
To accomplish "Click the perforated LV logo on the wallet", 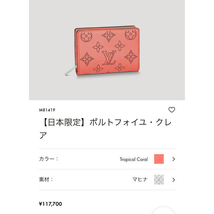I will (x=109, y=58).
